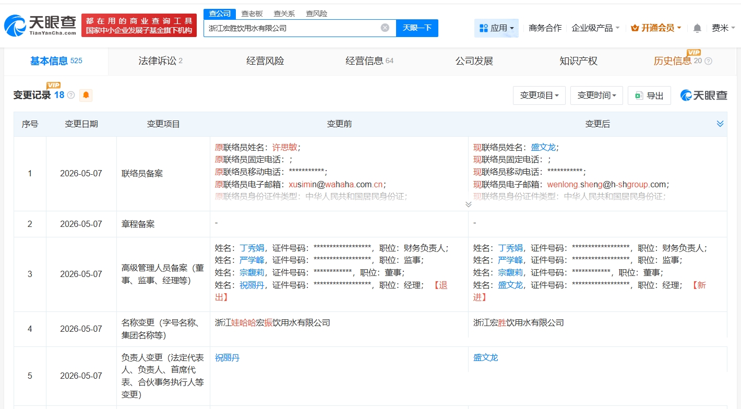
Task: Click the 变更日期 column header
Action: point(81,124)
